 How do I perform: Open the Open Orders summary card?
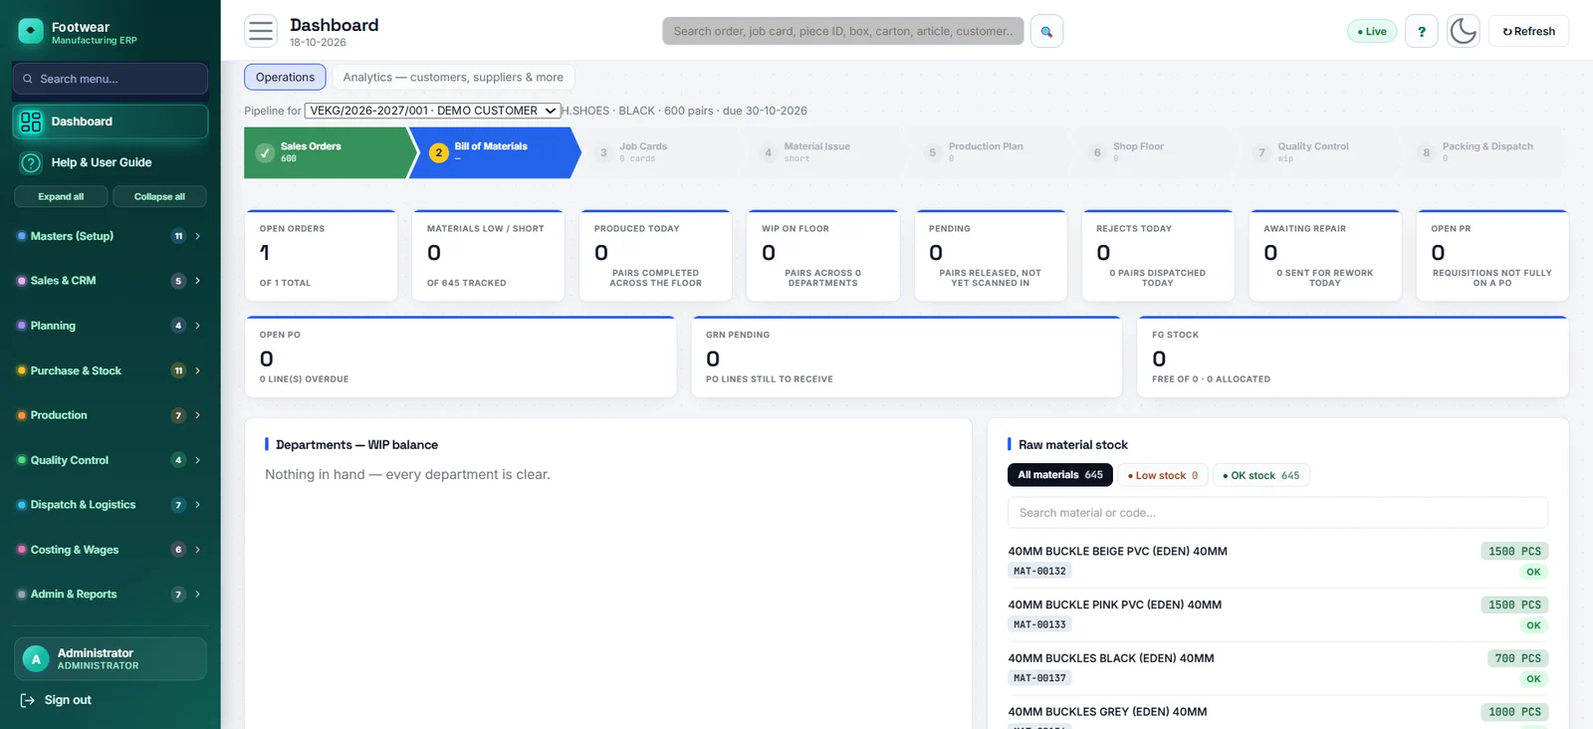(x=322, y=255)
